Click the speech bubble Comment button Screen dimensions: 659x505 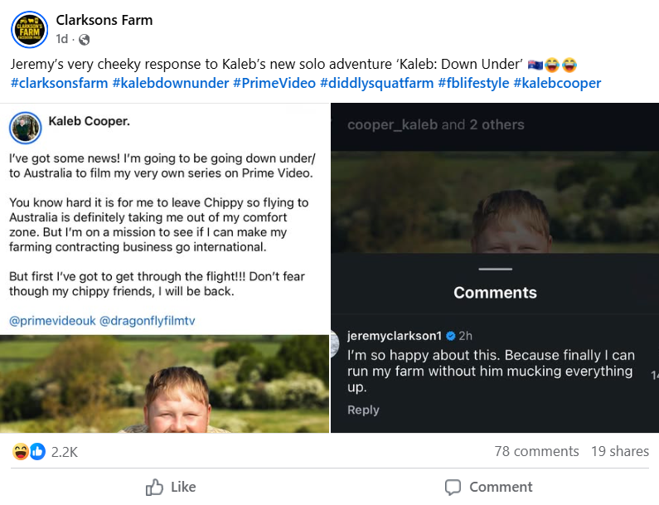tap(488, 487)
